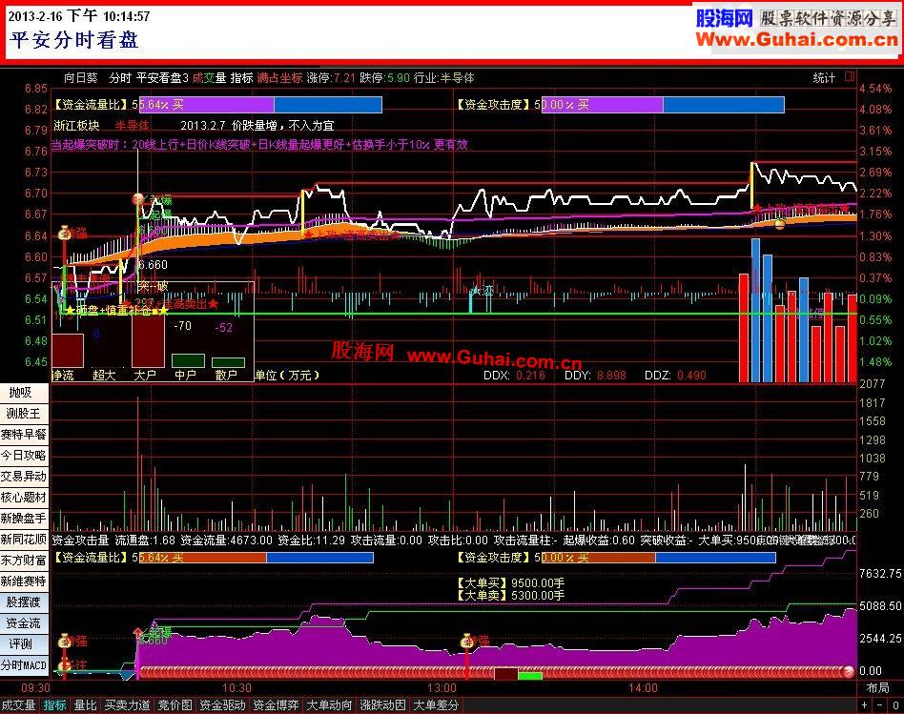The image size is (904, 714).
Task: Select the 指标 bottom tab
Action: coord(55,705)
